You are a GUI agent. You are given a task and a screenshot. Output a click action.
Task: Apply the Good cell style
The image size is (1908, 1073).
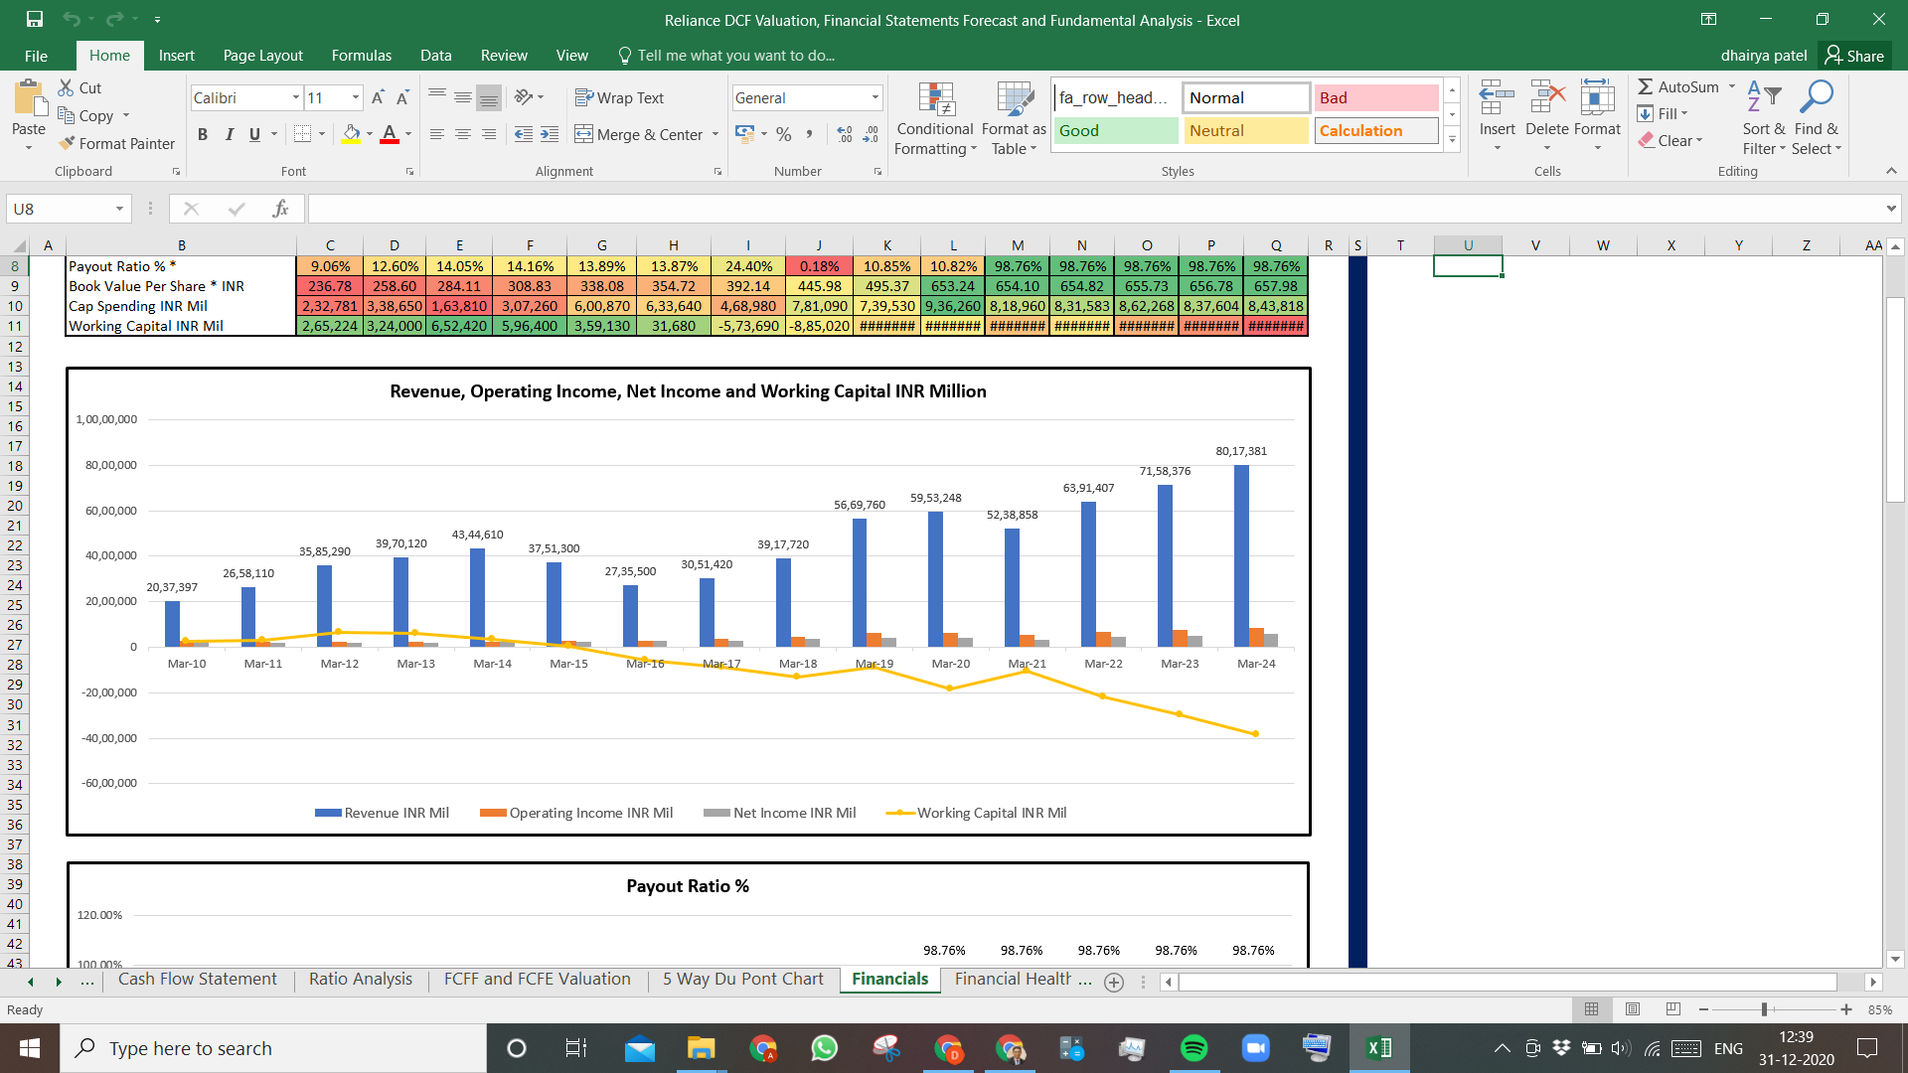[x=1115, y=130]
